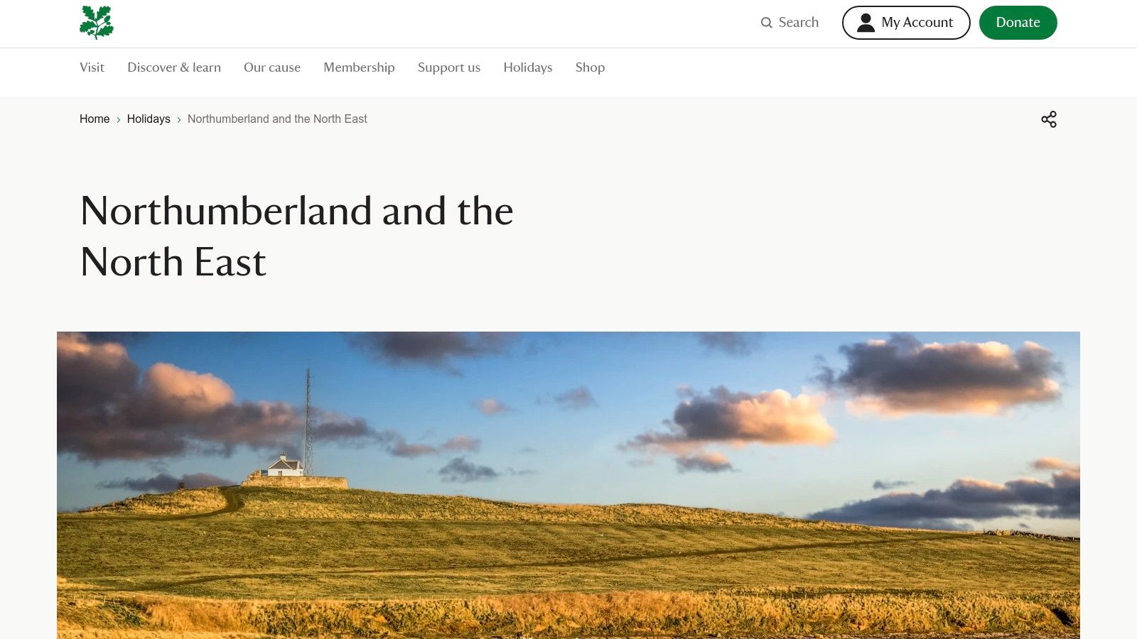Open the Visit menu

click(92, 67)
